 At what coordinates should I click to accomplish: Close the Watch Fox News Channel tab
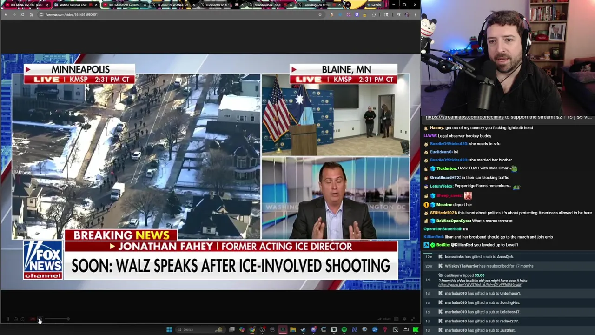pos(96,5)
